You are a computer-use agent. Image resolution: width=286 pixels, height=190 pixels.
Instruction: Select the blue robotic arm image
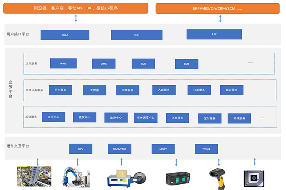pos(76,176)
